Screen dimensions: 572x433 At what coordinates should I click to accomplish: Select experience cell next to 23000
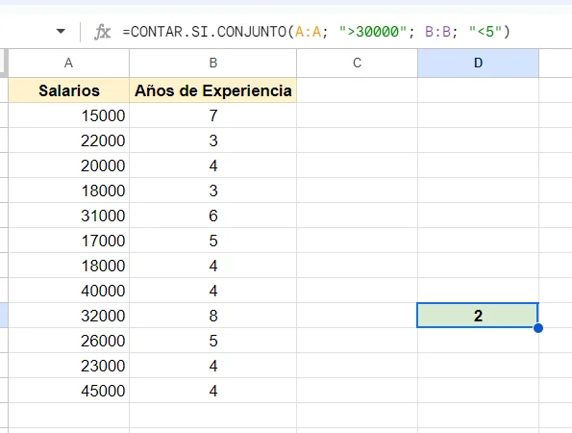point(213,366)
